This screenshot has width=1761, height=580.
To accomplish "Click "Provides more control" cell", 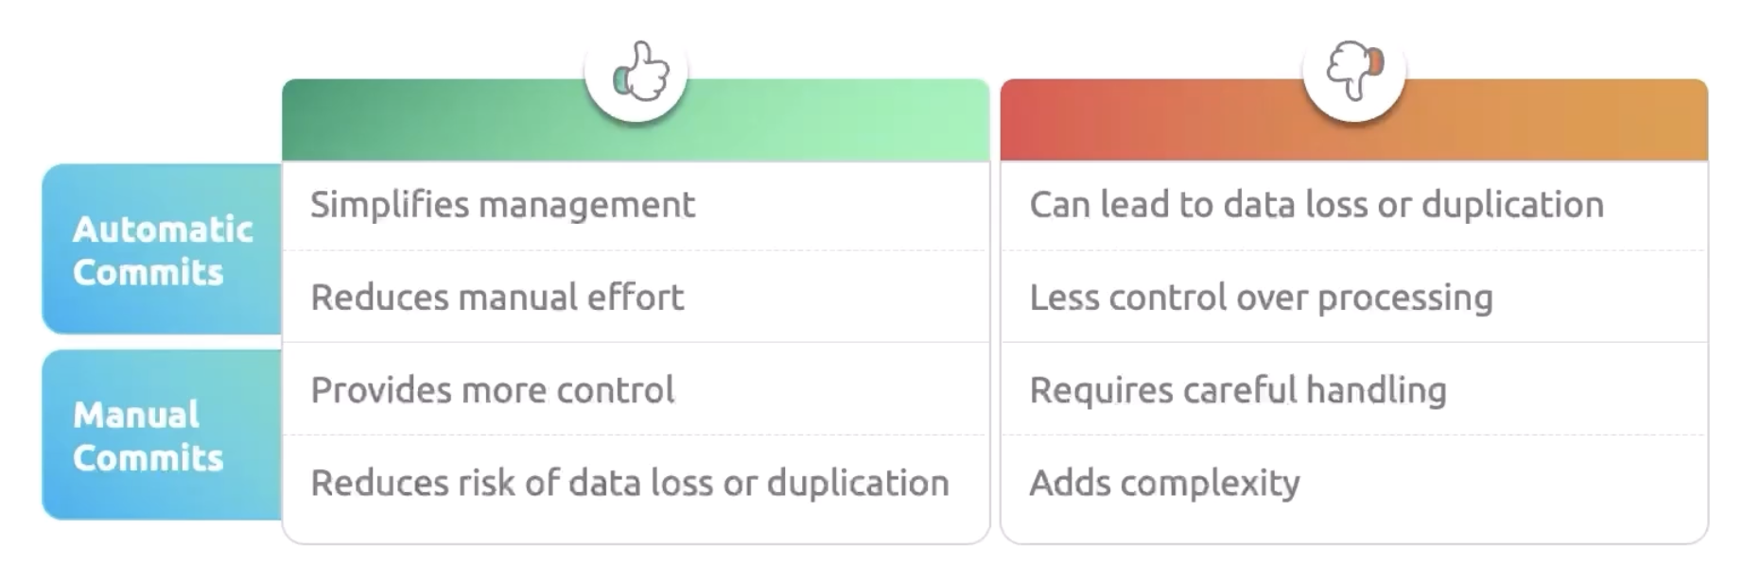I will (492, 390).
